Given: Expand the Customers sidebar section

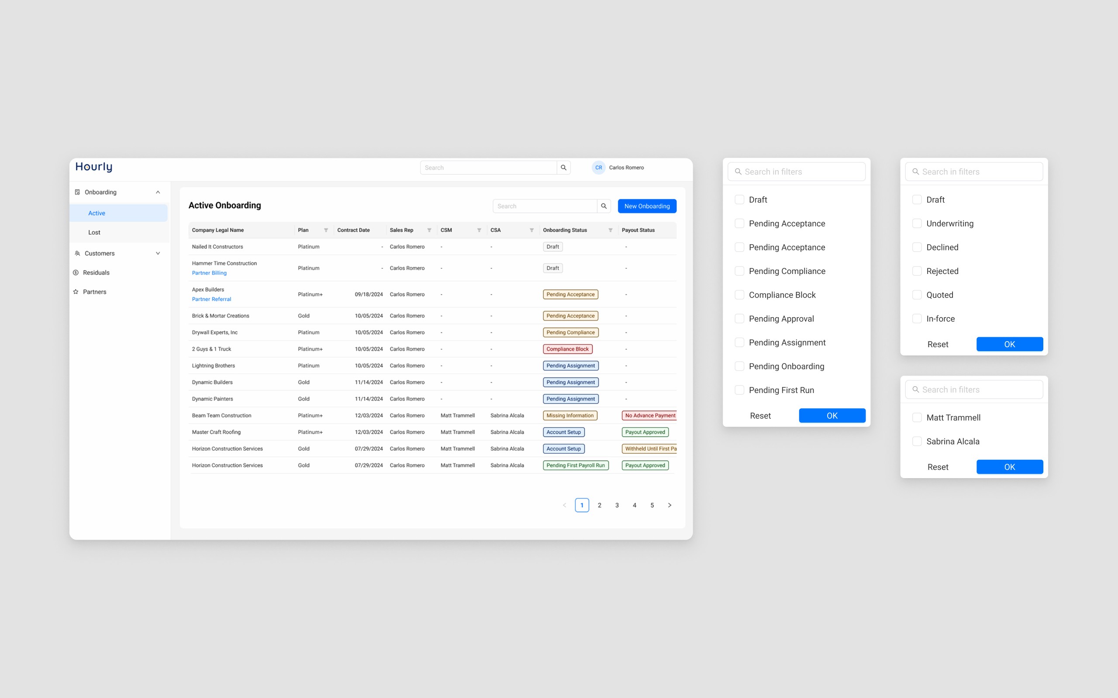Looking at the screenshot, I should pyautogui.click(x=158, y=253).
